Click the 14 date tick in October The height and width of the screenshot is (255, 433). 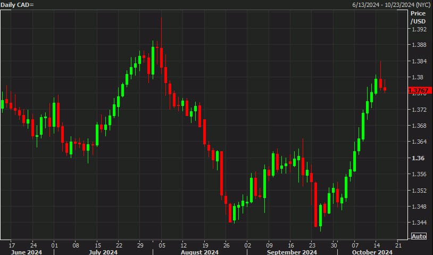pyautogui.click(x=377, y=245)
